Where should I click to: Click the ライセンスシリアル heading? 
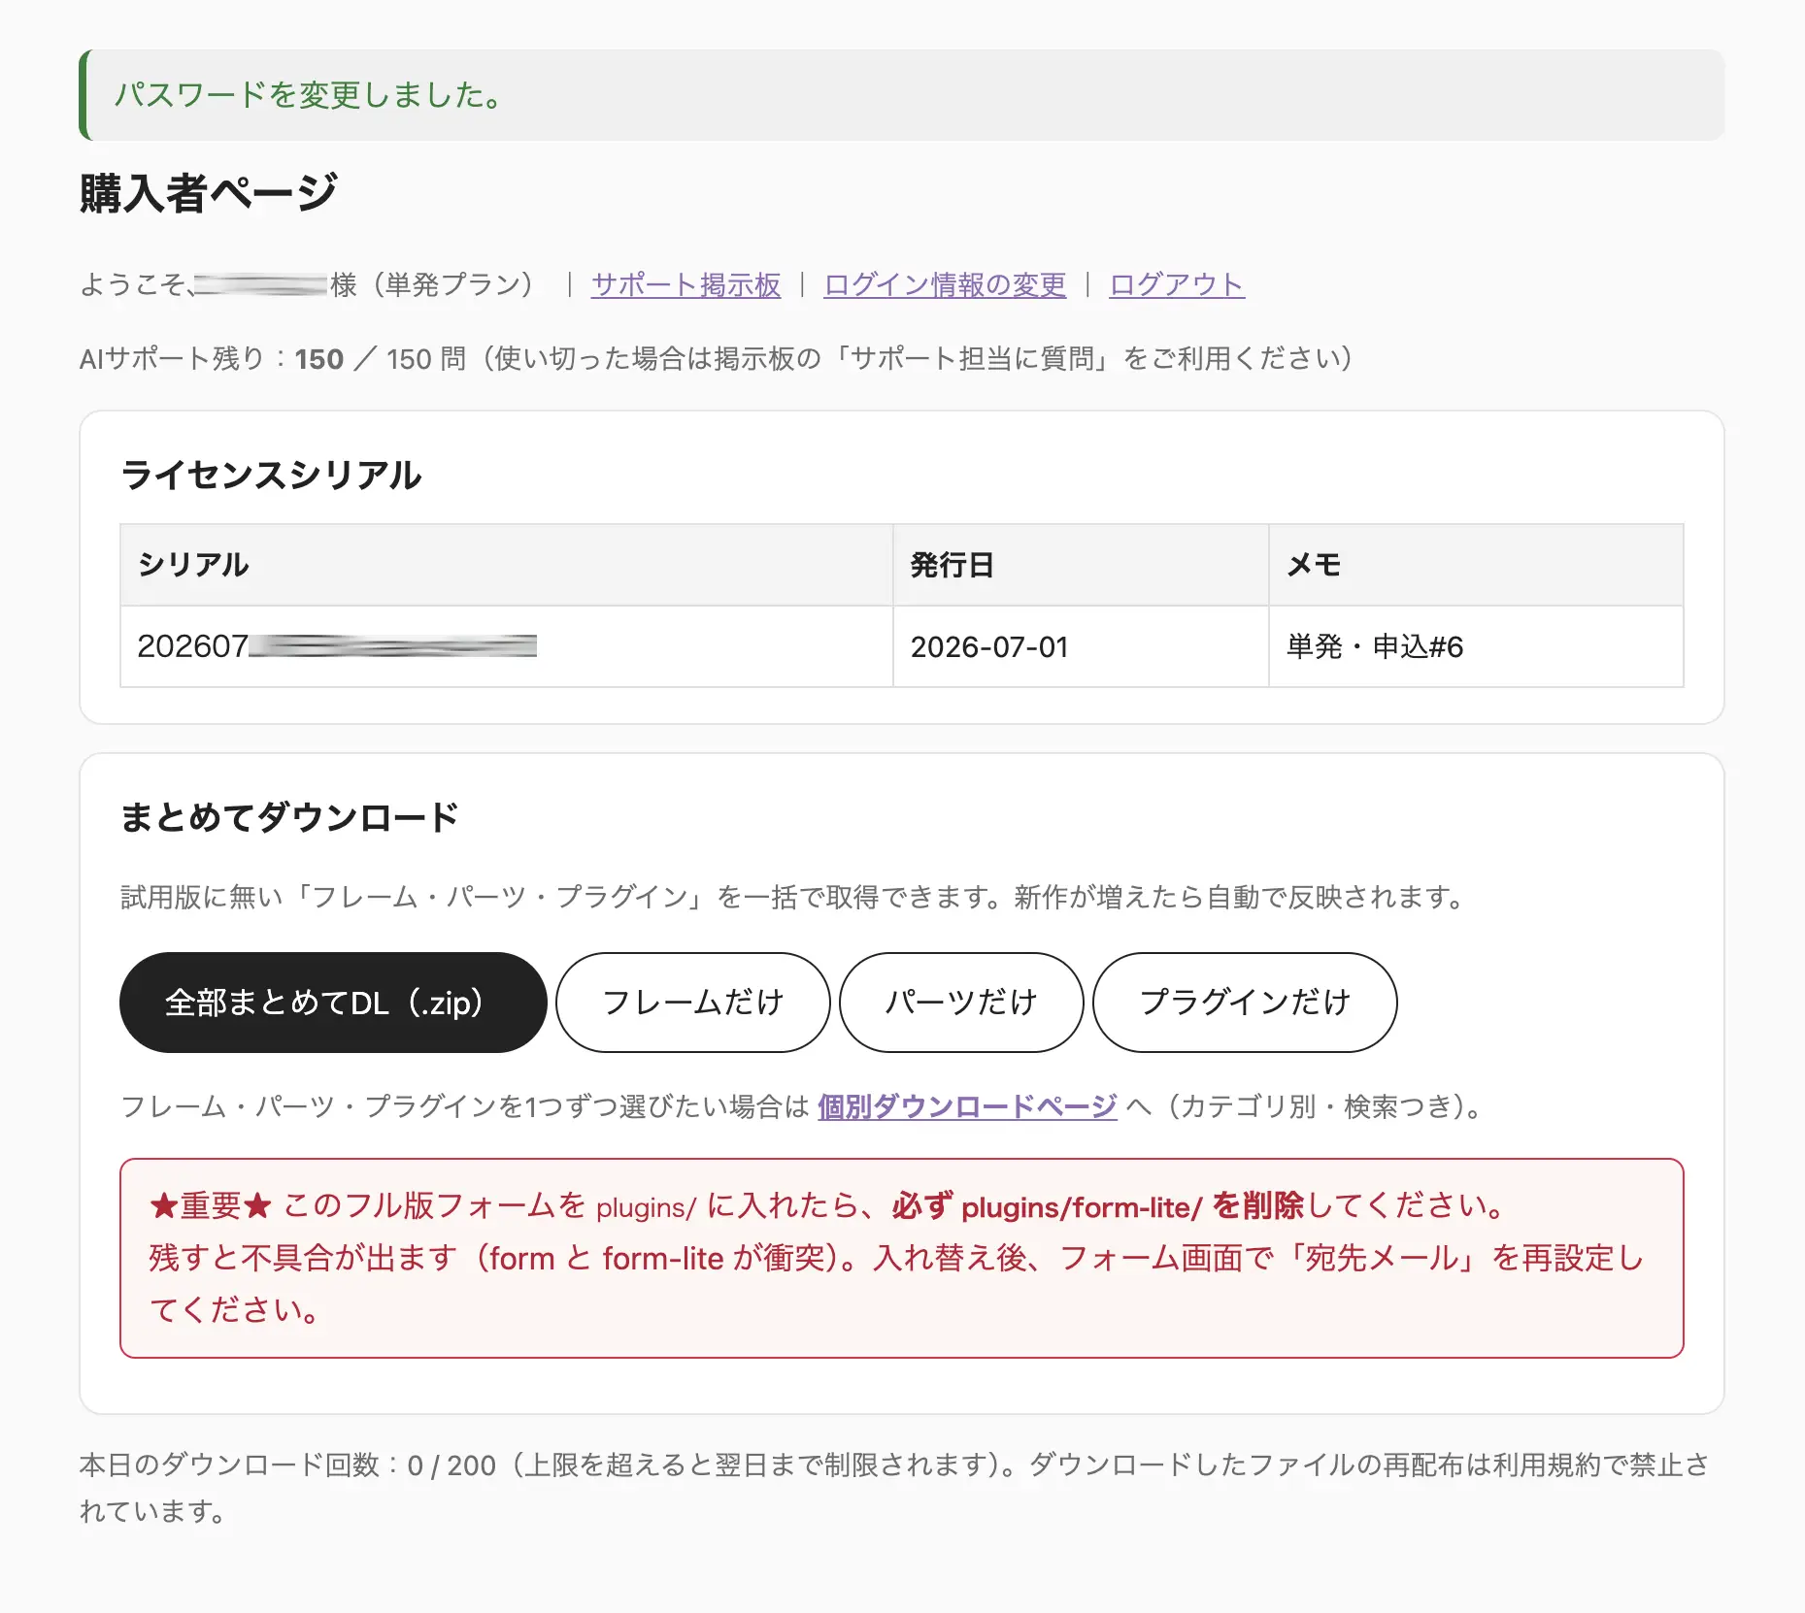[272, 476]
